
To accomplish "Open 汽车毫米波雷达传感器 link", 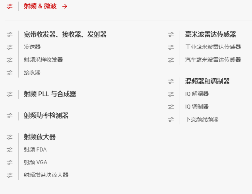I will [213, 60].
